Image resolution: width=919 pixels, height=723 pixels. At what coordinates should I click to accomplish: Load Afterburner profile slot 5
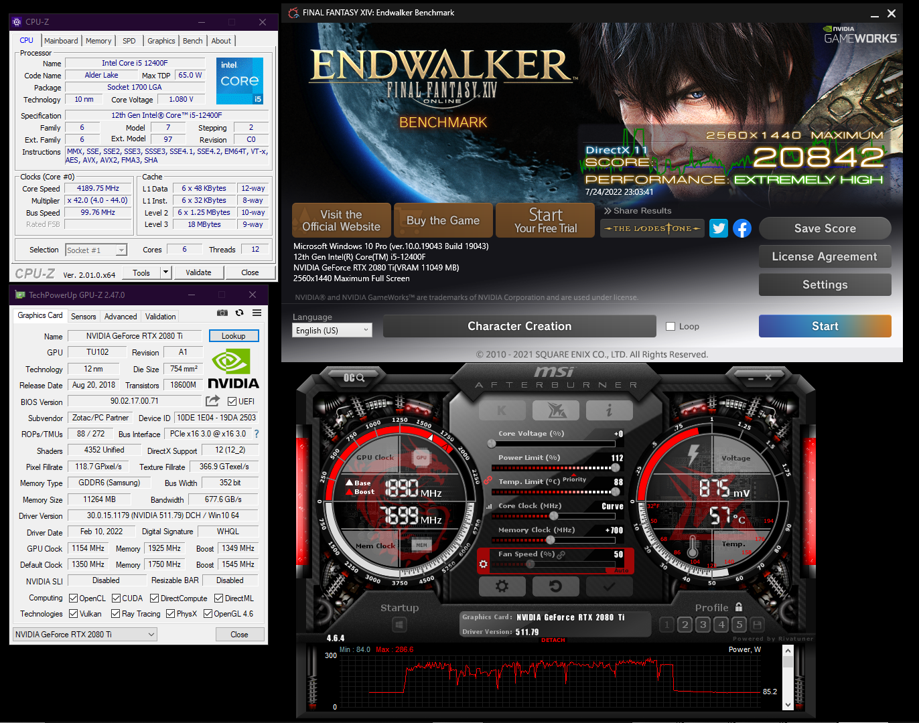[x=739, y=625]
